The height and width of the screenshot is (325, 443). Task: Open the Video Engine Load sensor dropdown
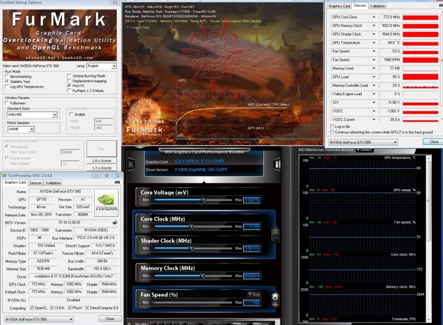pos(374,94)
